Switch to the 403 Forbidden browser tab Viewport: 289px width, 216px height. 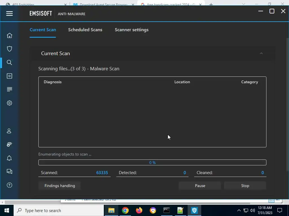coord(35,4)
